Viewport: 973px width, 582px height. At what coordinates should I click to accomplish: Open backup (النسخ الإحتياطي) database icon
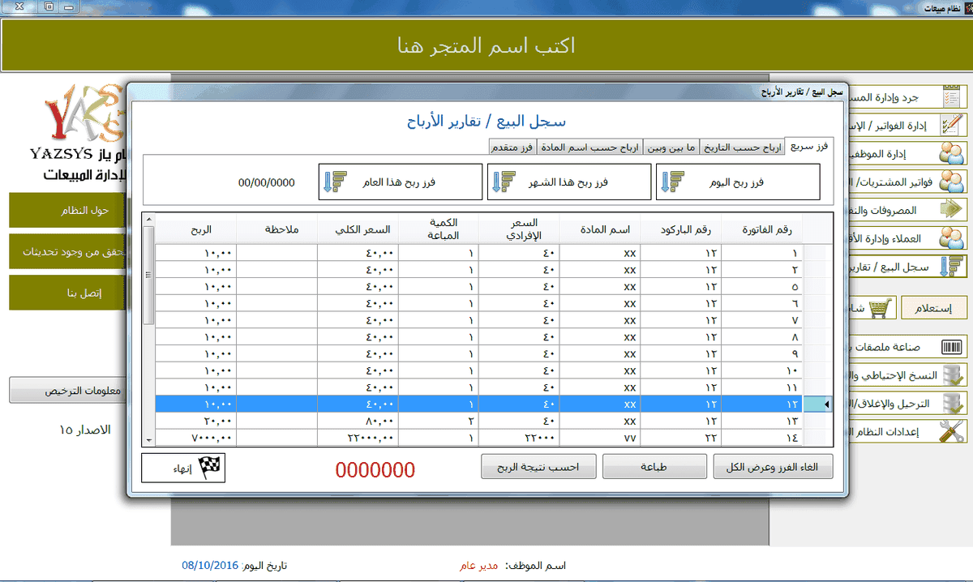pyautogui.click(x=952, y=375)
